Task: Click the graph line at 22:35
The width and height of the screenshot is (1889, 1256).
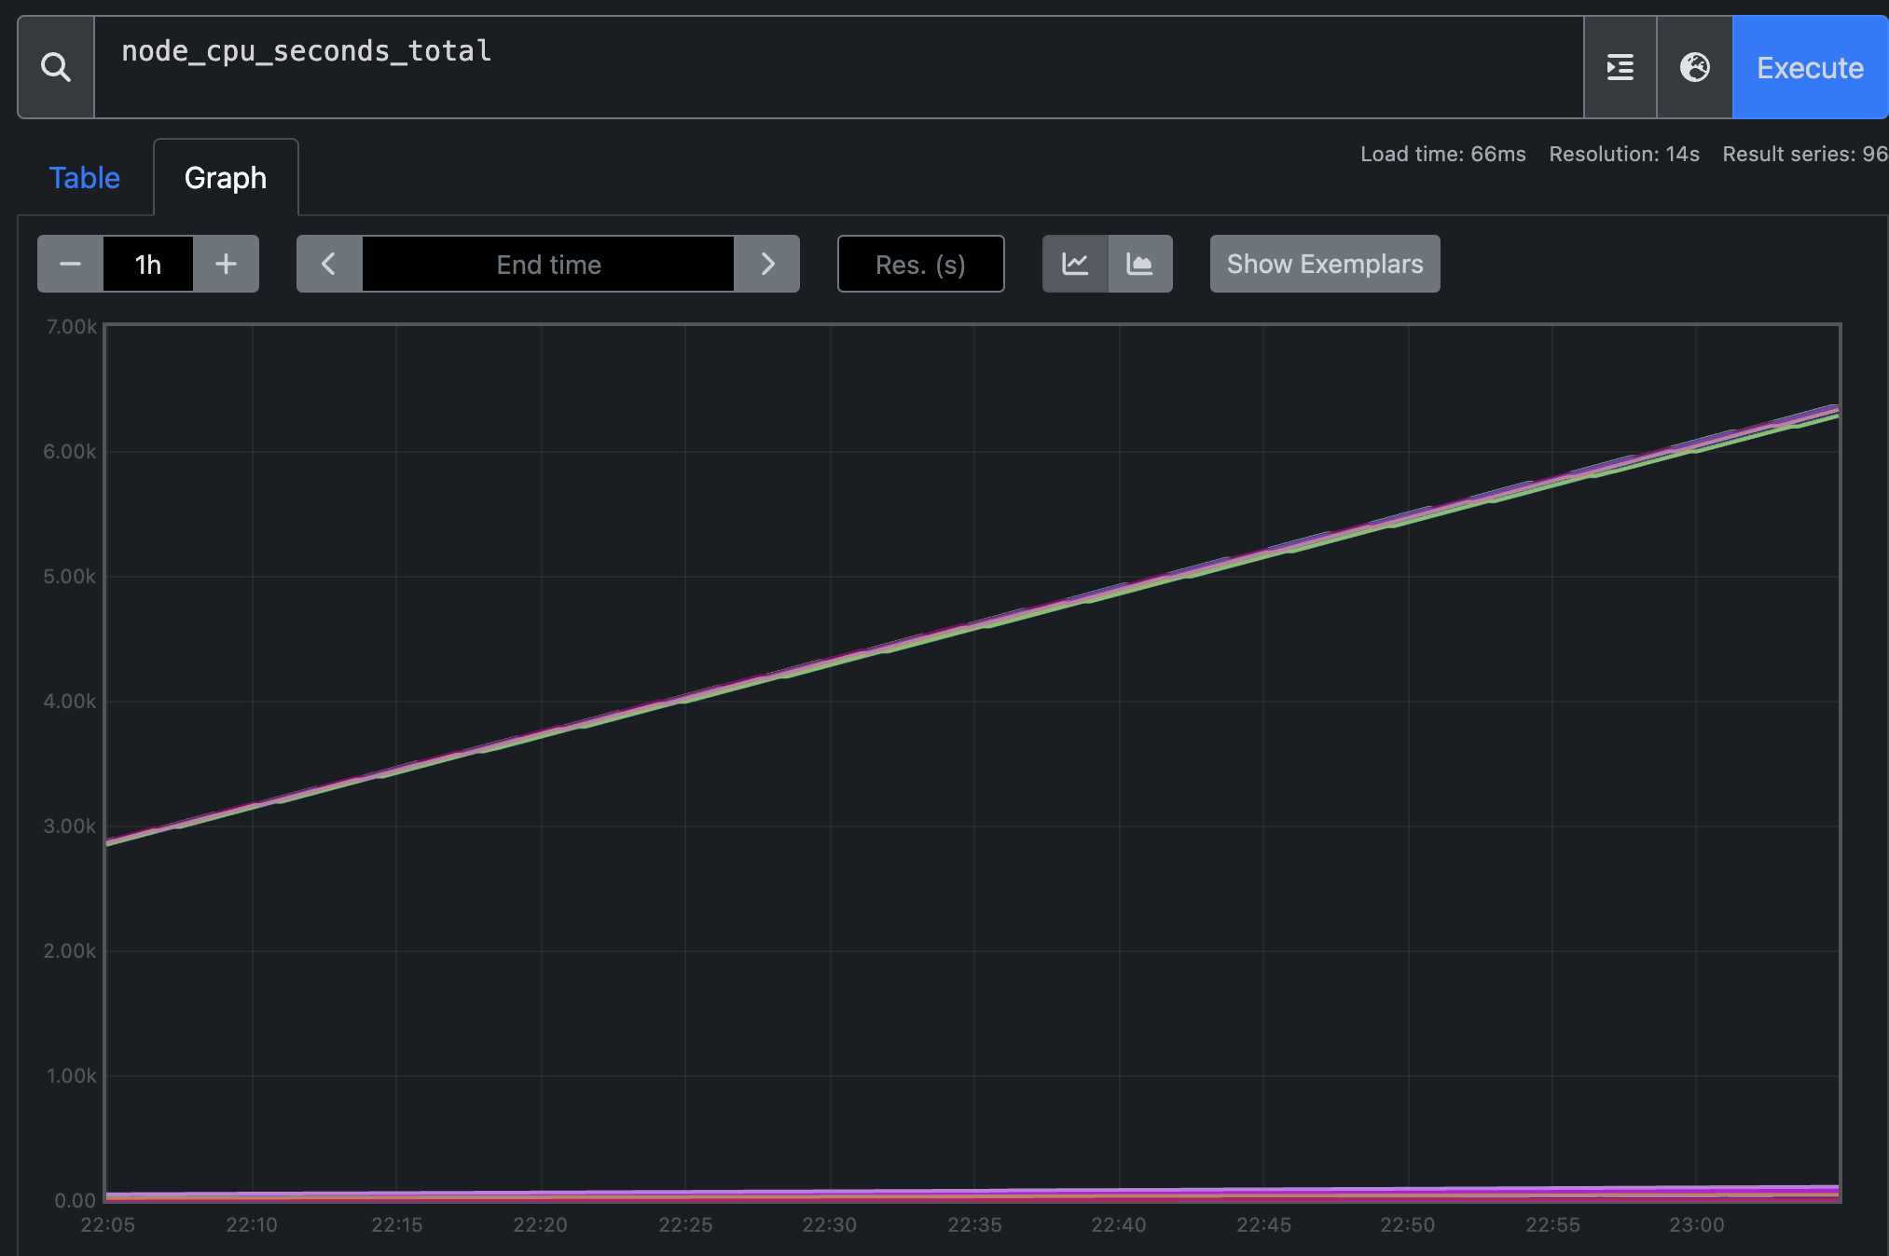Action: coord(974,624)
